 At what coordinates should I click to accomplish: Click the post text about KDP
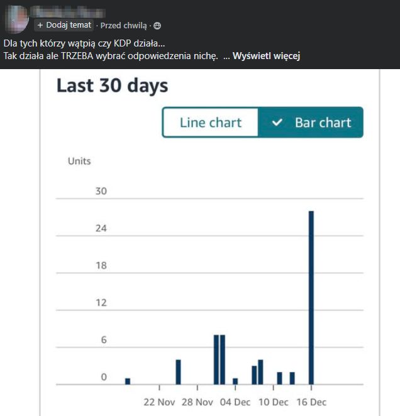pyautogui.click(x=85, y=43)
